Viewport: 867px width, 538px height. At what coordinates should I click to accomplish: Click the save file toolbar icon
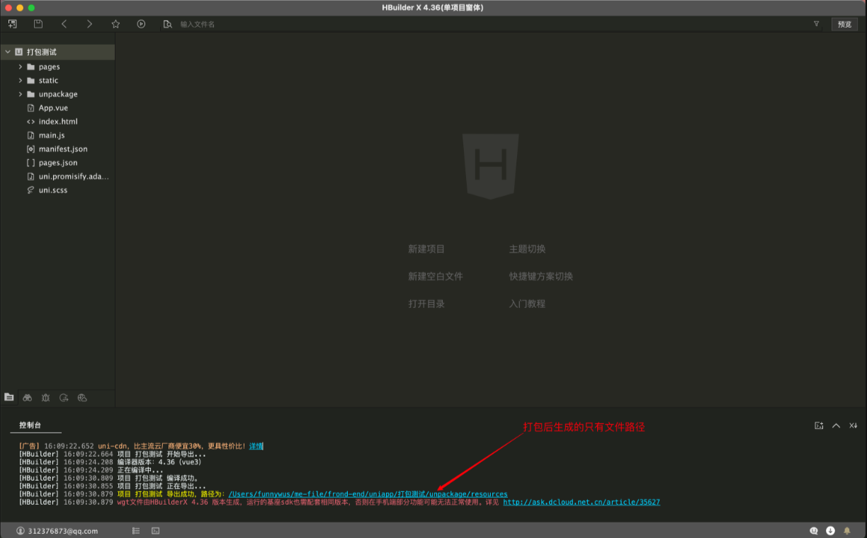pyautogui.click(x=38, y=24)
